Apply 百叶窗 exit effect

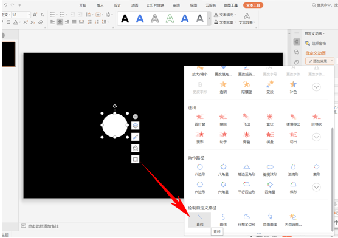click(199, 120)
